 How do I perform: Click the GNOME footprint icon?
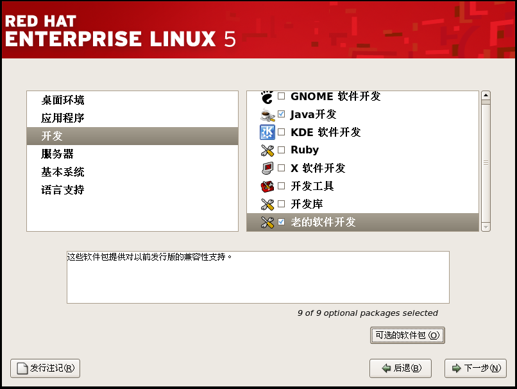267,98
